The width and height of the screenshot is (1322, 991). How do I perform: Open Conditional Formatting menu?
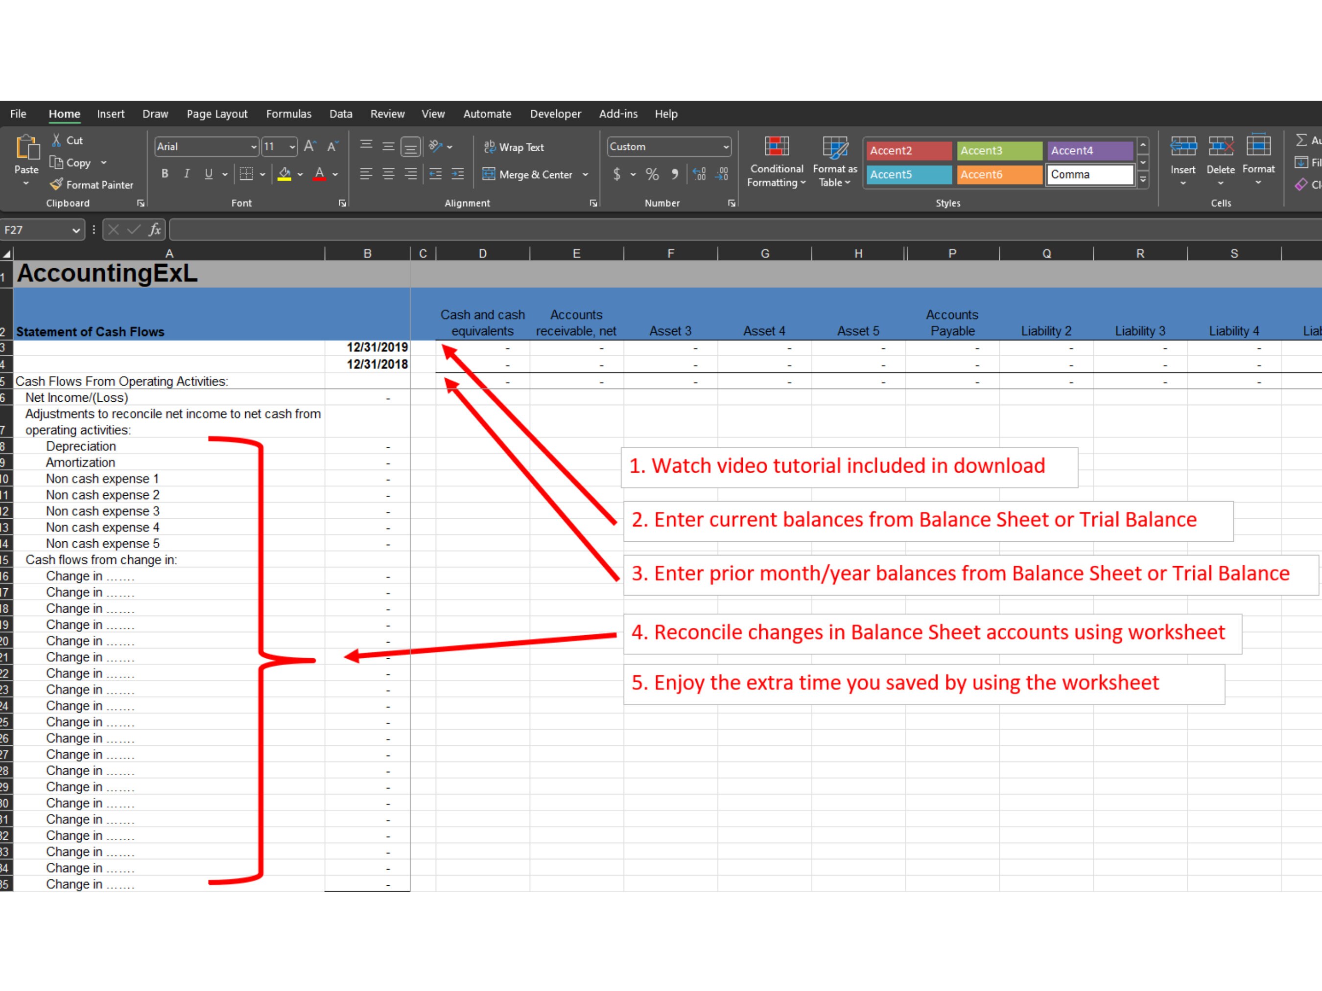pos(777,161)
